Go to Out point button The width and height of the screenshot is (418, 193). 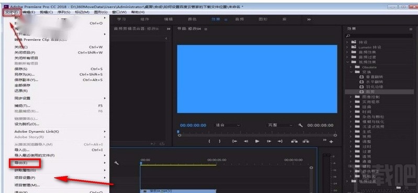(x=280, y=141)
